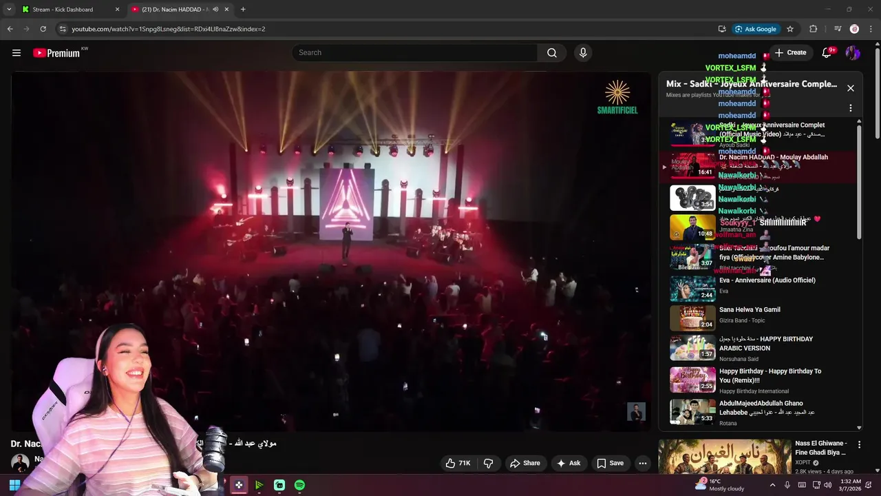
Task: Open the YouTube guide hamburger menu
Action: tap(17, 52)
